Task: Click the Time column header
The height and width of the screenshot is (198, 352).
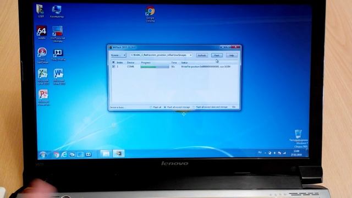Action: click(174, 62)
